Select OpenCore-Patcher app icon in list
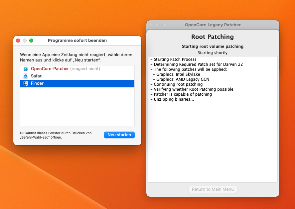Viewport: 295px width, 209px height. (x=26, y=69)
